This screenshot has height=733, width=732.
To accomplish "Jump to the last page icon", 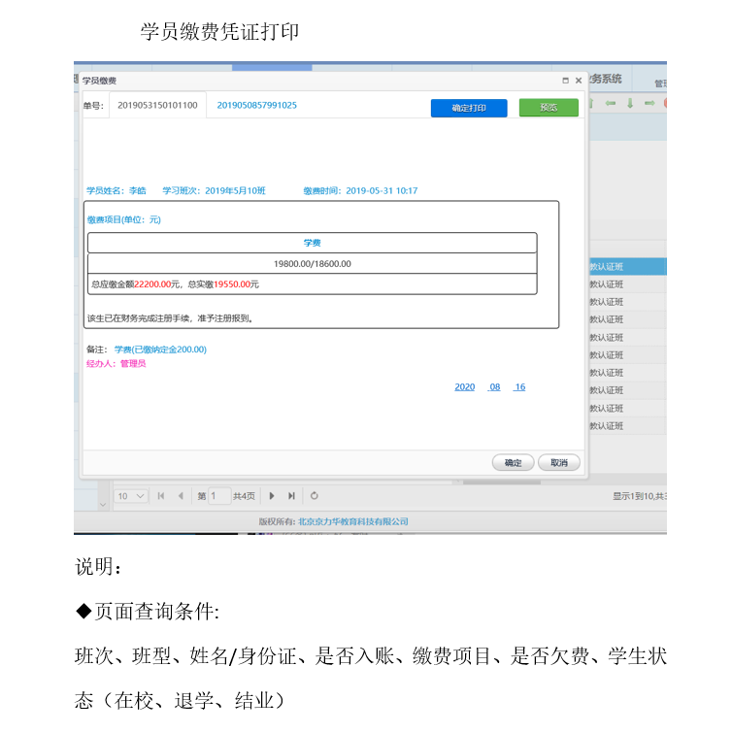I will (x=291, y=496).
